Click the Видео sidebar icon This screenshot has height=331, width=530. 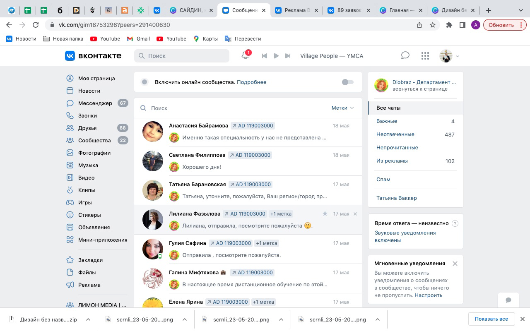[x=70, y=177]
